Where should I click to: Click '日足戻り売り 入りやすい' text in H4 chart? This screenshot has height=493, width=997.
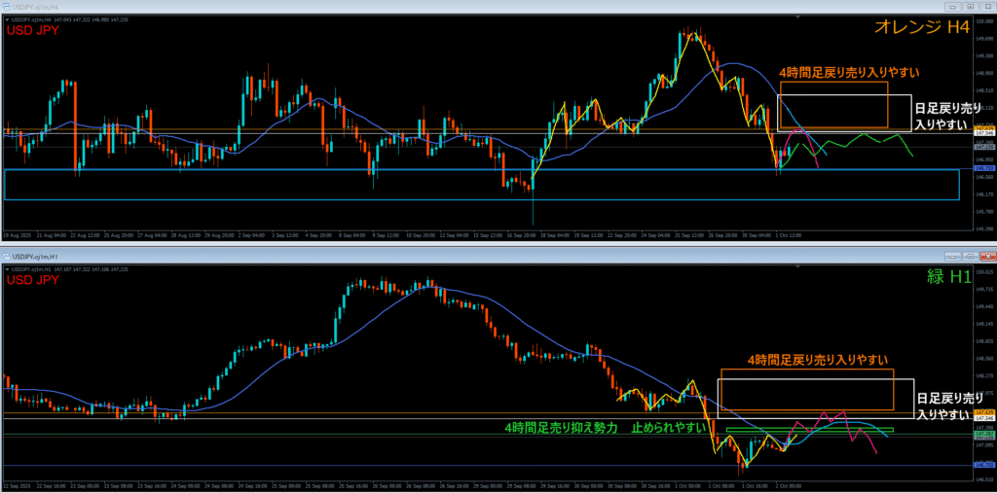tap(946, 117)
